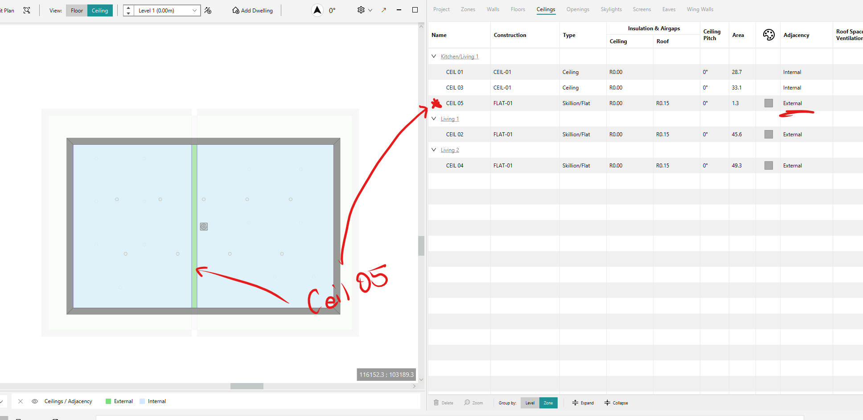This screenshot has height=420, width=863.
Task: Toggle the eye visibility for Ceilings / Adjacency
Action: [x=35, y=401]
